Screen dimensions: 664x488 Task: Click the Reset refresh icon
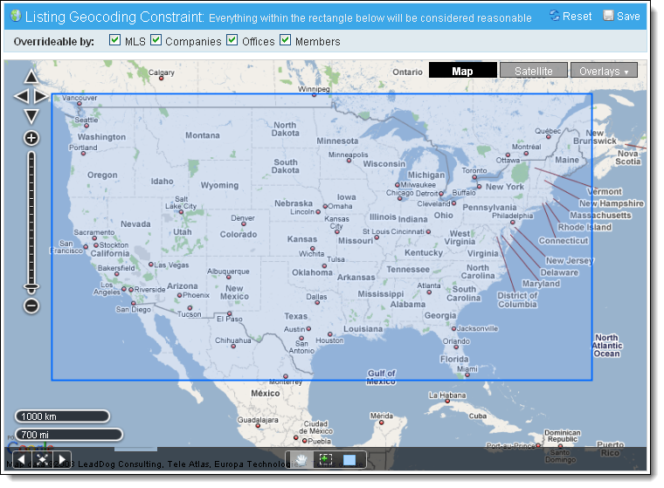pos(554,16)
